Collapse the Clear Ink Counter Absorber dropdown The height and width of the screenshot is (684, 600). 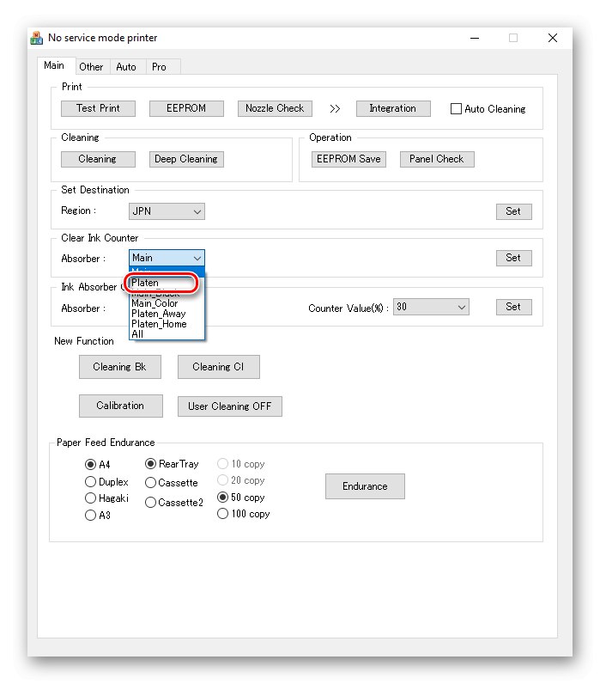167,258
